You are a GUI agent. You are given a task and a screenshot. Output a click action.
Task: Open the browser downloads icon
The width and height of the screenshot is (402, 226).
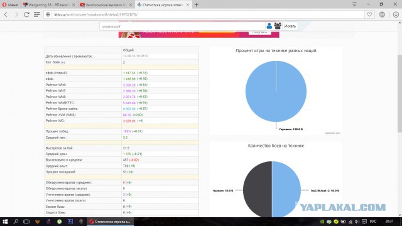click(x=396, y=14)
